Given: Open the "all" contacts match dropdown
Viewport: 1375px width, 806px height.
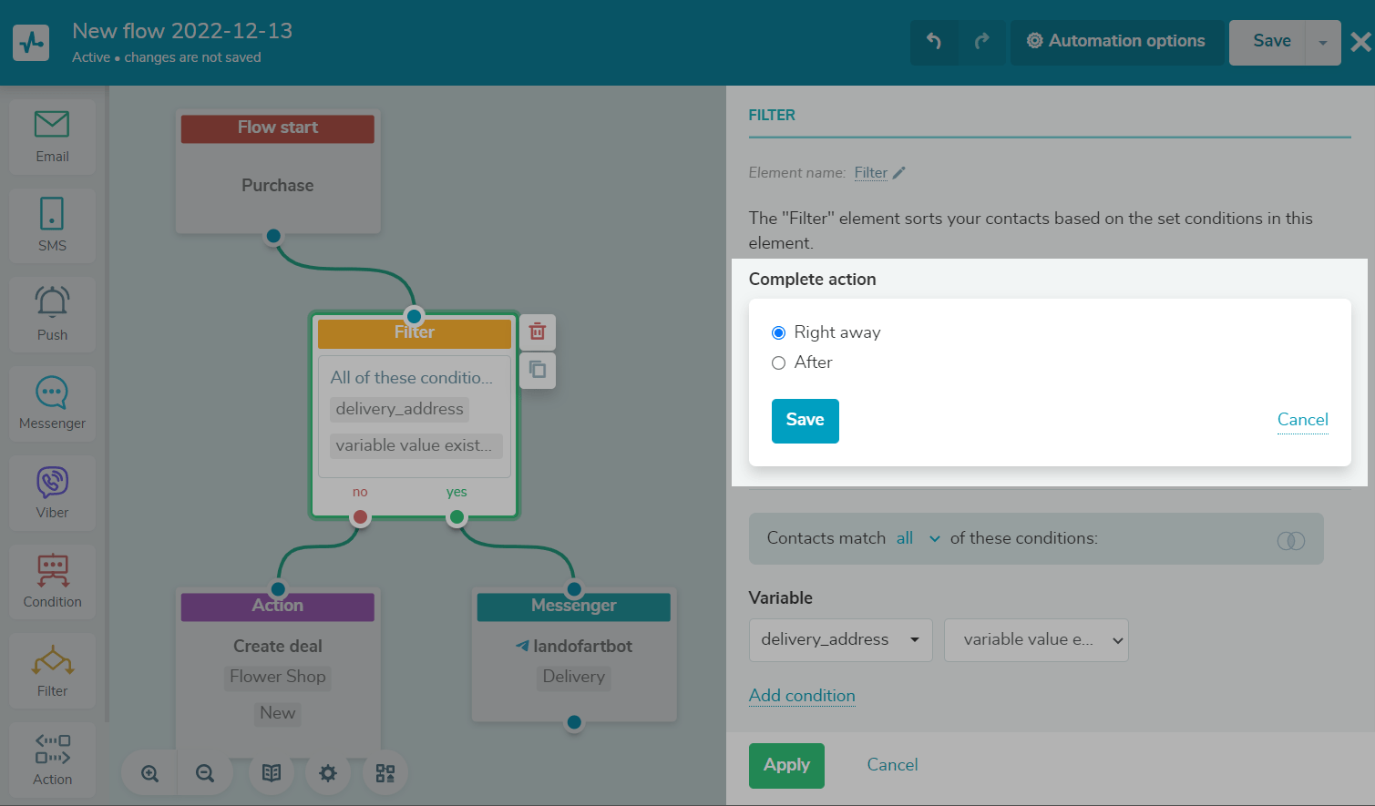Looking at the screenshot, I should [x=918, y=539].
